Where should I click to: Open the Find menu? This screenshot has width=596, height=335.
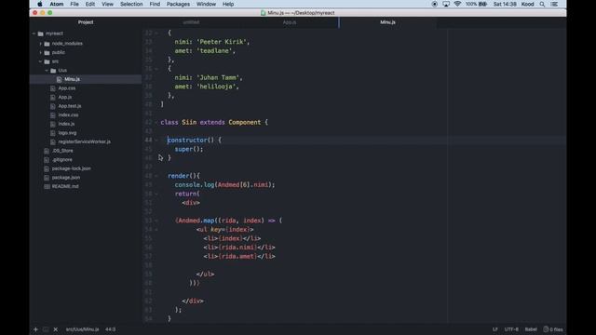[x=155, y=4]
